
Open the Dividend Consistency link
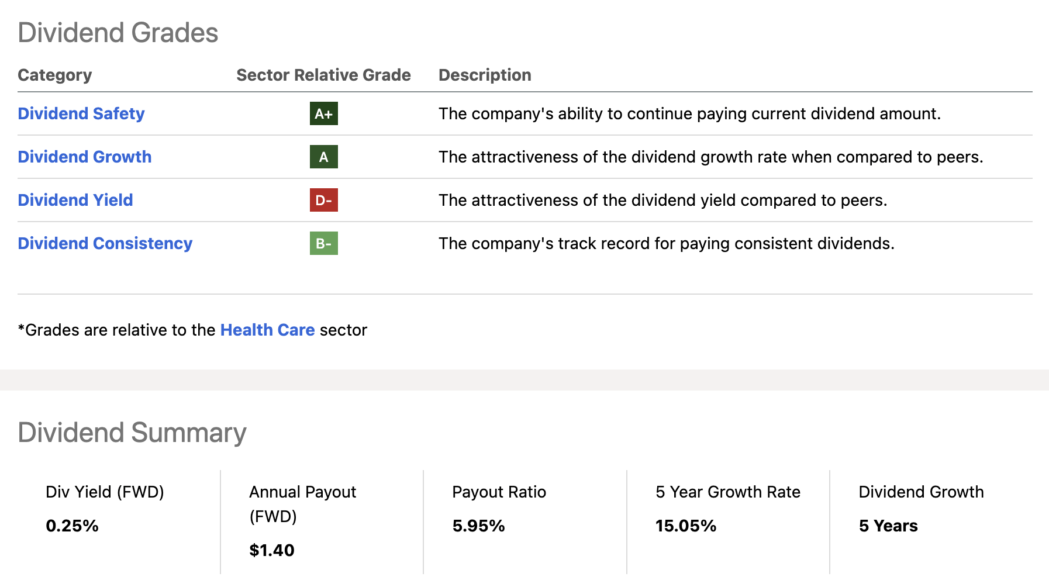tap(105, 243)
